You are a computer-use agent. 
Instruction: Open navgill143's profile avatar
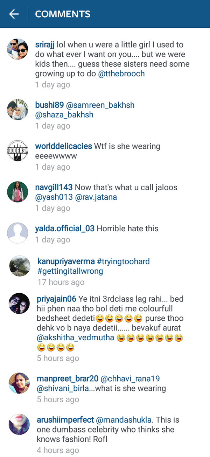tap(17, 192)
